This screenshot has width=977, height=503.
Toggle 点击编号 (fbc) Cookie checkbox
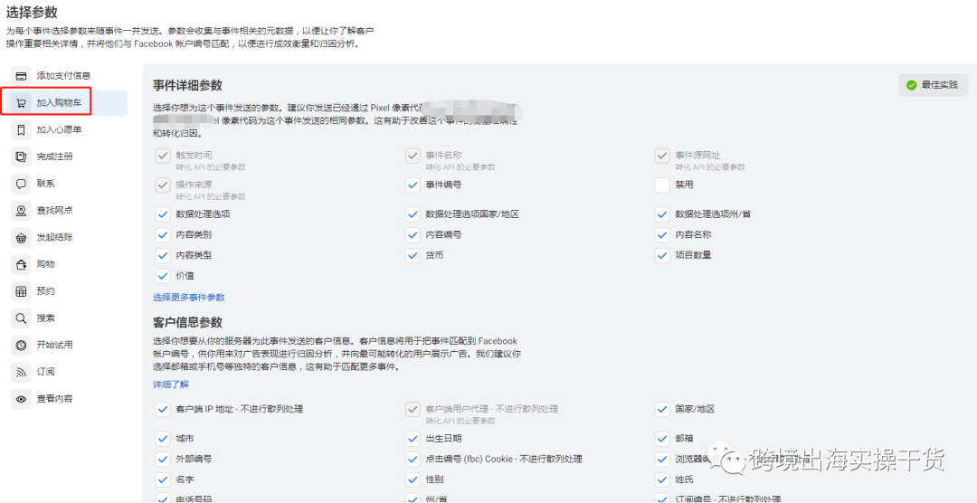point(413,460)
